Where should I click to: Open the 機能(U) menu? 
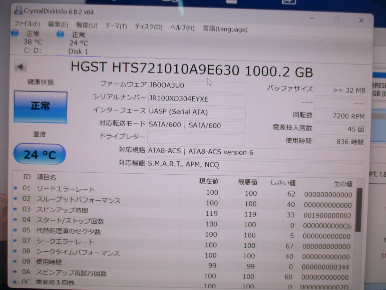[87, 25]
